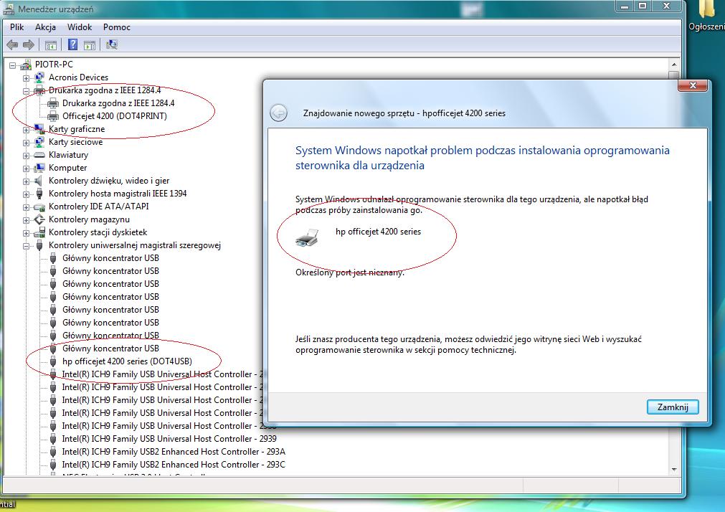Click the Officejet 4200 (DOT4PRINT) printer icon

click(53, 116)
